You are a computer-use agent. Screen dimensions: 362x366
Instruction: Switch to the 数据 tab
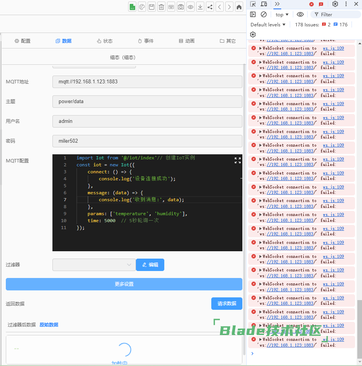coord(64,41)
